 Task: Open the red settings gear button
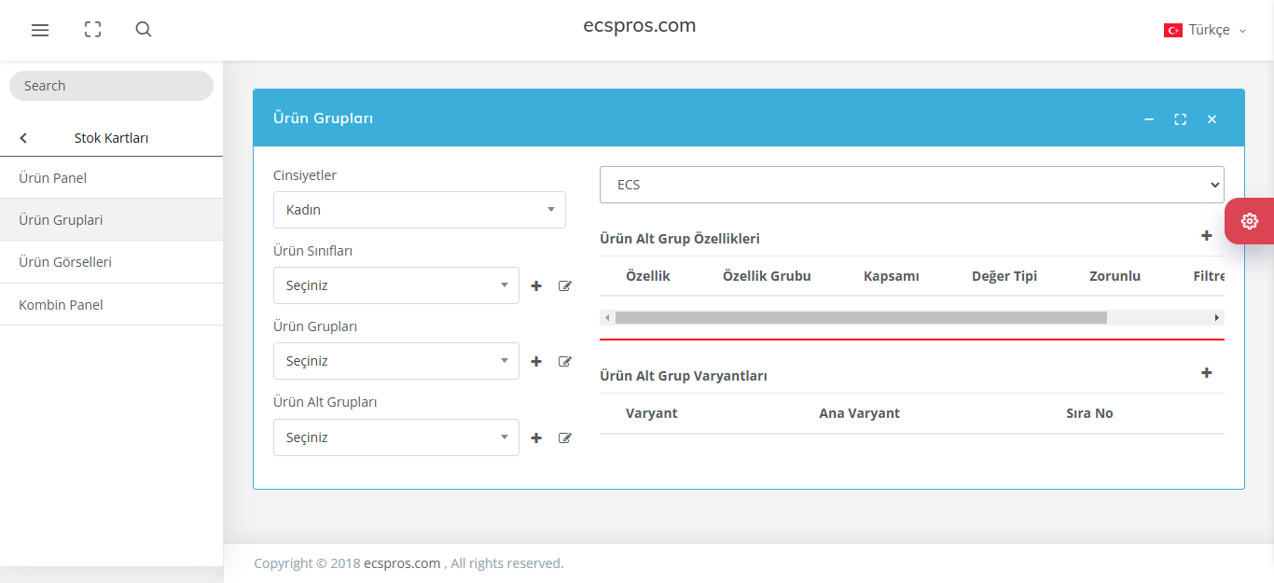(x=1250, y=221)
